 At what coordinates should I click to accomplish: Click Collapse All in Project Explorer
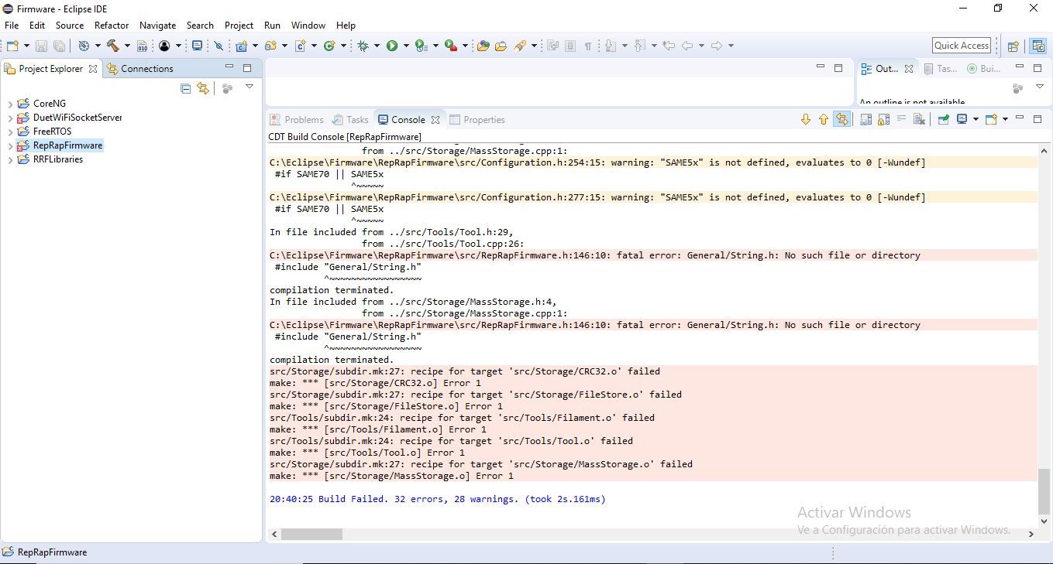(x=185, y=88)
